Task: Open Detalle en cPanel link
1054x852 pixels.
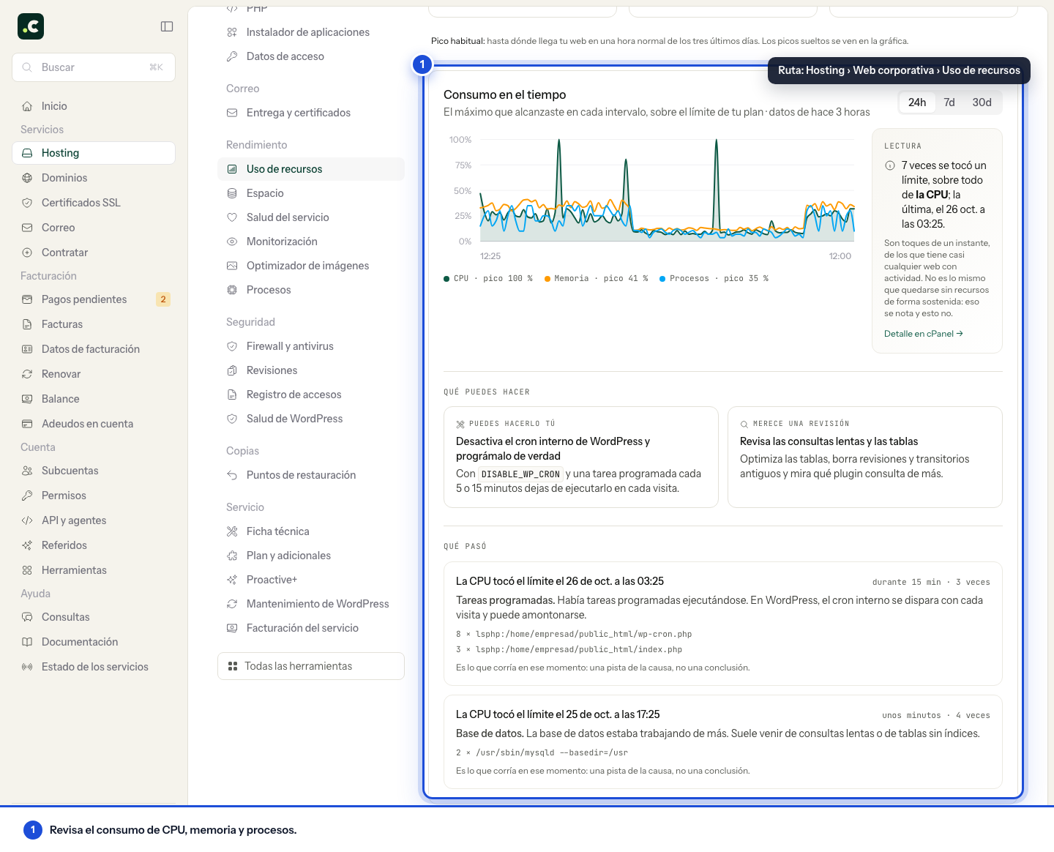Action: coord(923,334)
